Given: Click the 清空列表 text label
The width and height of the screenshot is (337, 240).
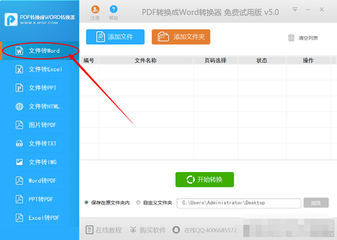Looking at the screenshot, I should click(308, 38).
